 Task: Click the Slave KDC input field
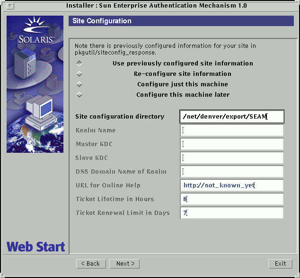click(232, 158)
